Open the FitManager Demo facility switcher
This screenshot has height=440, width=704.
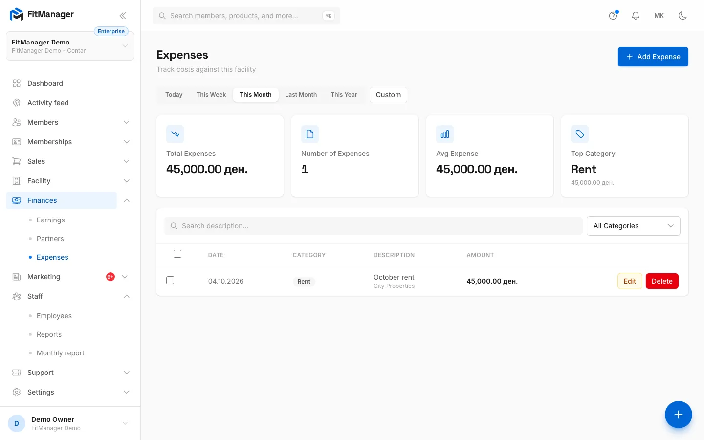point(70,46)
